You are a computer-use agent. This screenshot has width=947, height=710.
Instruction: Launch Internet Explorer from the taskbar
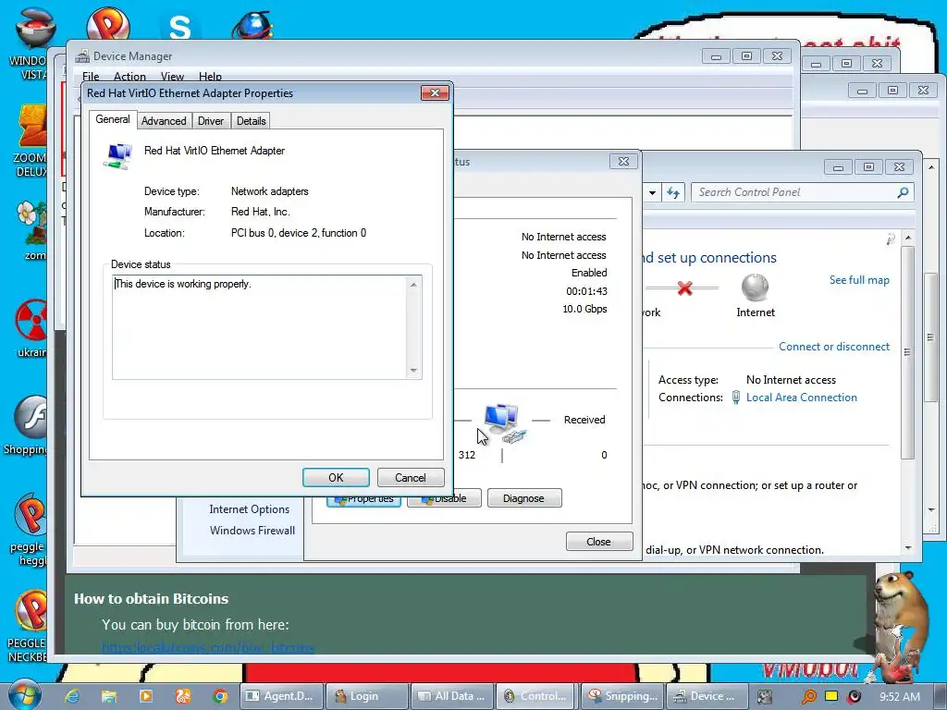tap(72, 696)
